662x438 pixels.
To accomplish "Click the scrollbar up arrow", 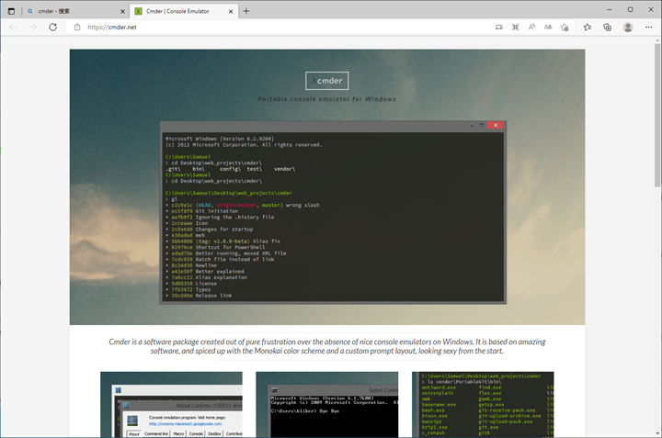I will point(657,40).
